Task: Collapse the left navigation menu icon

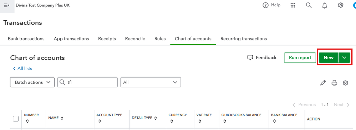Action: [x=6, y=5]
